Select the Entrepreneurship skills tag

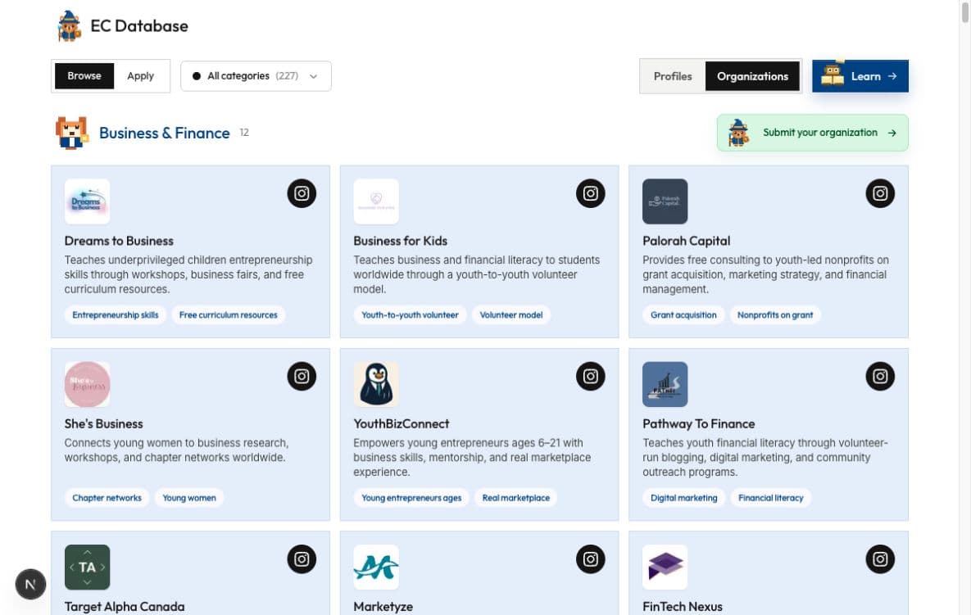[x=116, y=315]
